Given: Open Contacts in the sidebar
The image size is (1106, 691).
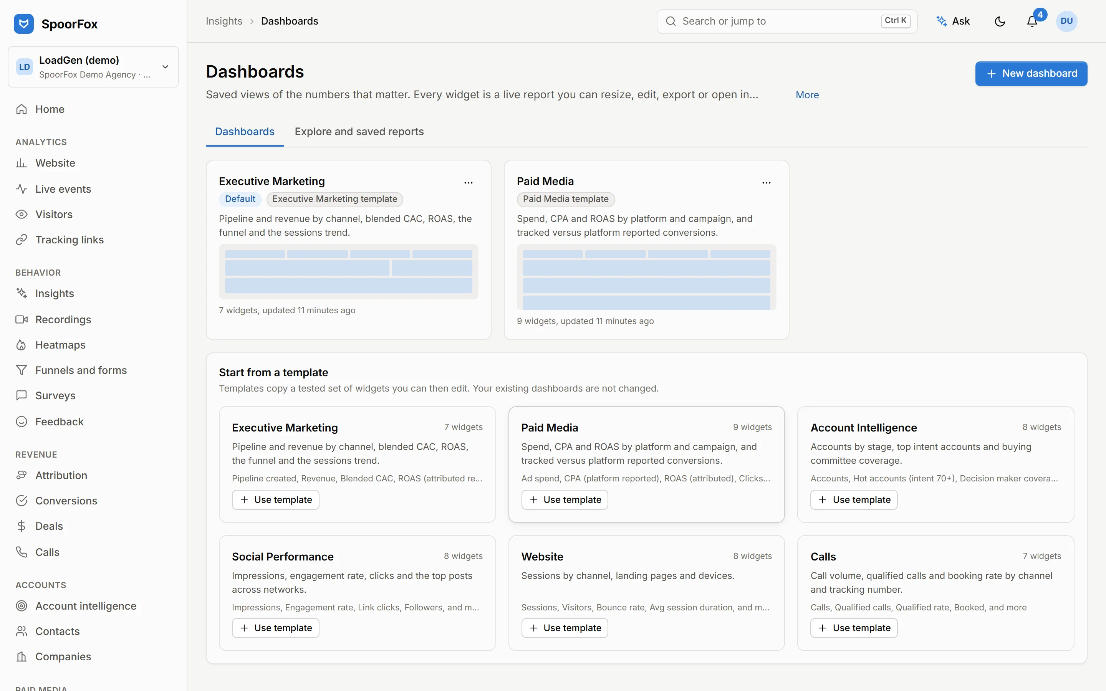Looking at the screenshot, I should pos(93,631).
